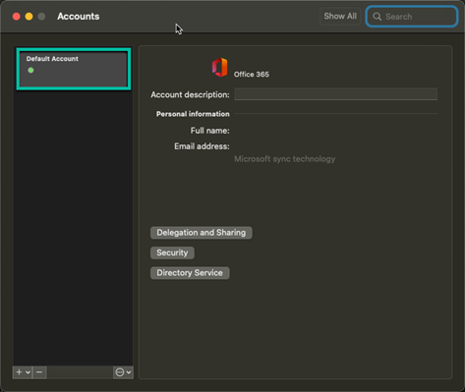Click the Show All button
The height and width of the screenshot is (392, 465).
coord(340,17)
